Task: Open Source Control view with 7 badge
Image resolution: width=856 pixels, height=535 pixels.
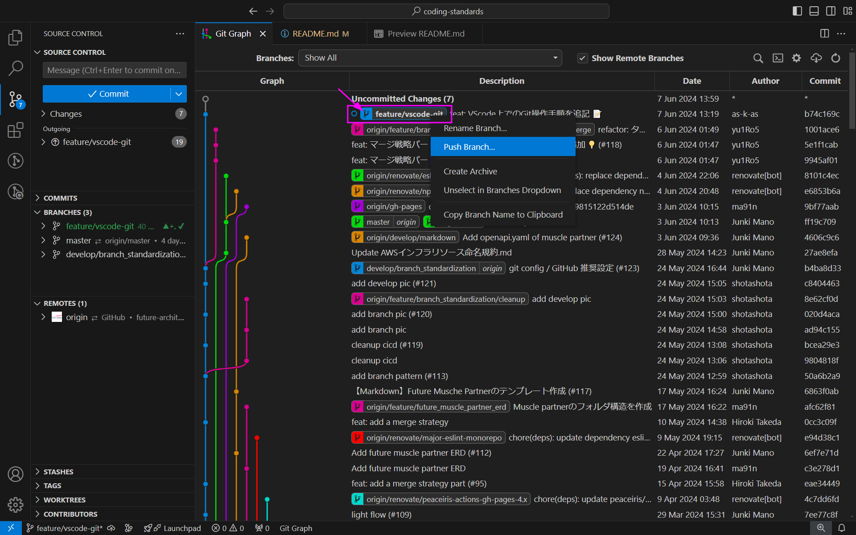Action: click(x=16, y=99)
